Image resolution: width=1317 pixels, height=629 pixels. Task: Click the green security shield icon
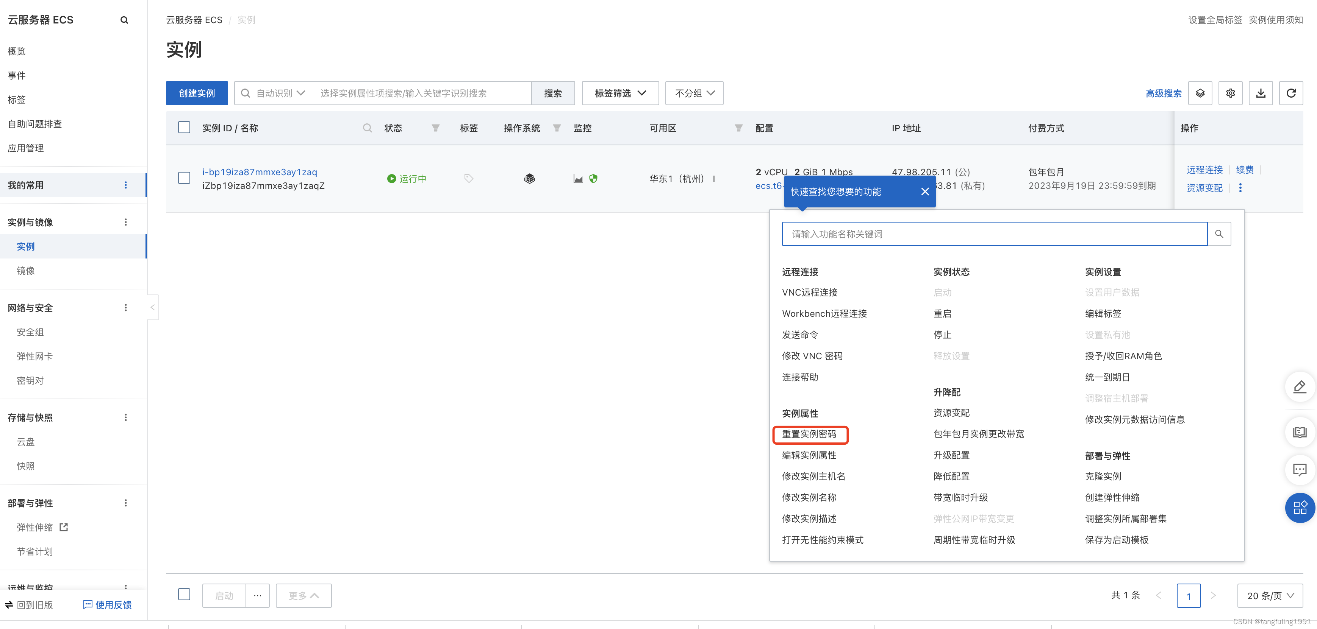point(593,179)
